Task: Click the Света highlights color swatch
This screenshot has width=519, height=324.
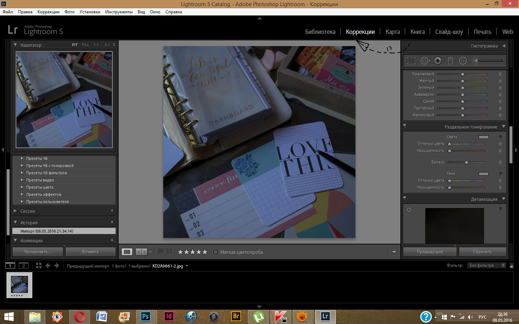Action: [483, 137]
